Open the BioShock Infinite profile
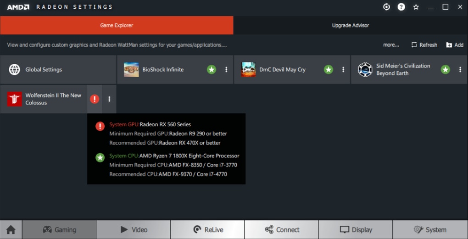The height and width of the screenshot is (239, 468). [x=175, y=70]
